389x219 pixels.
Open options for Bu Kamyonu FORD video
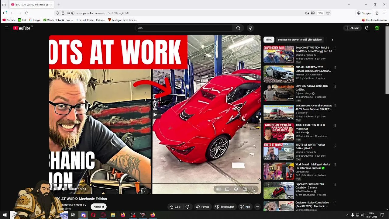(x=335, y=106)
